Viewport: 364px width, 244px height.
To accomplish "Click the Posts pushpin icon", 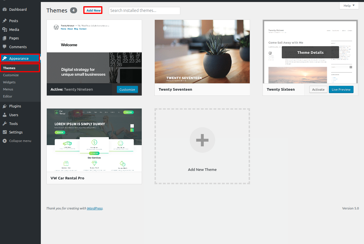I will pos(5,21).
